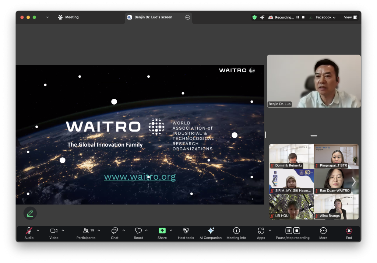Open the Apps icon in toolbar
Image resolution: width=377 pixels, height=263 pixels.
point(261,231)
